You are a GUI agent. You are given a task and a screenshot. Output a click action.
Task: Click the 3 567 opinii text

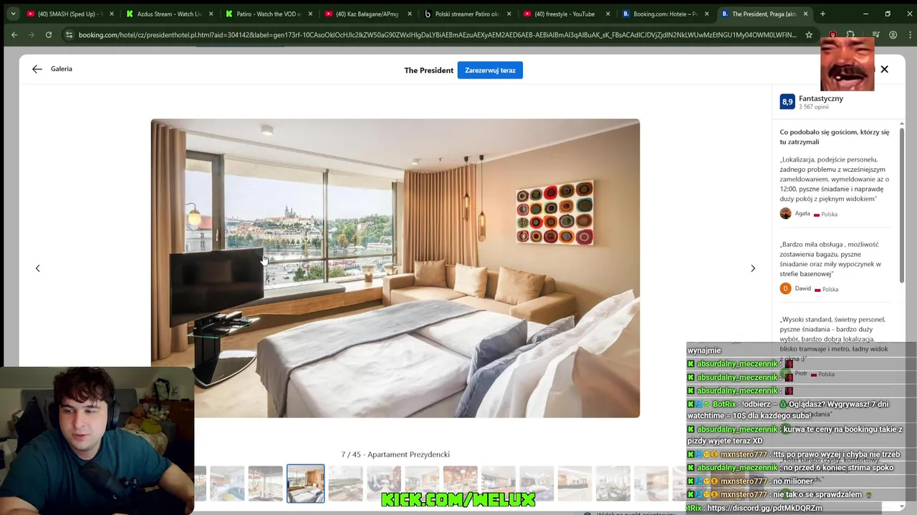[x=814, y=107]
